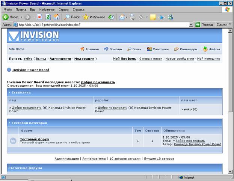The width and height of the screenshot is (234, 181).
Task: Open the Тестовый форум link
Action: 34,139
